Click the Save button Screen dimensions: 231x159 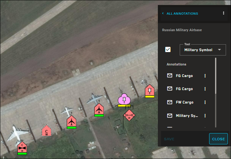(x=169, y=139)
